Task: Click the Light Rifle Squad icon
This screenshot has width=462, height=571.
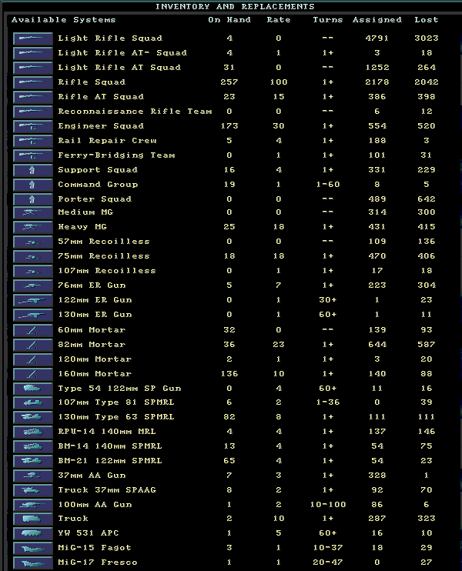Action: coord(33,38)
